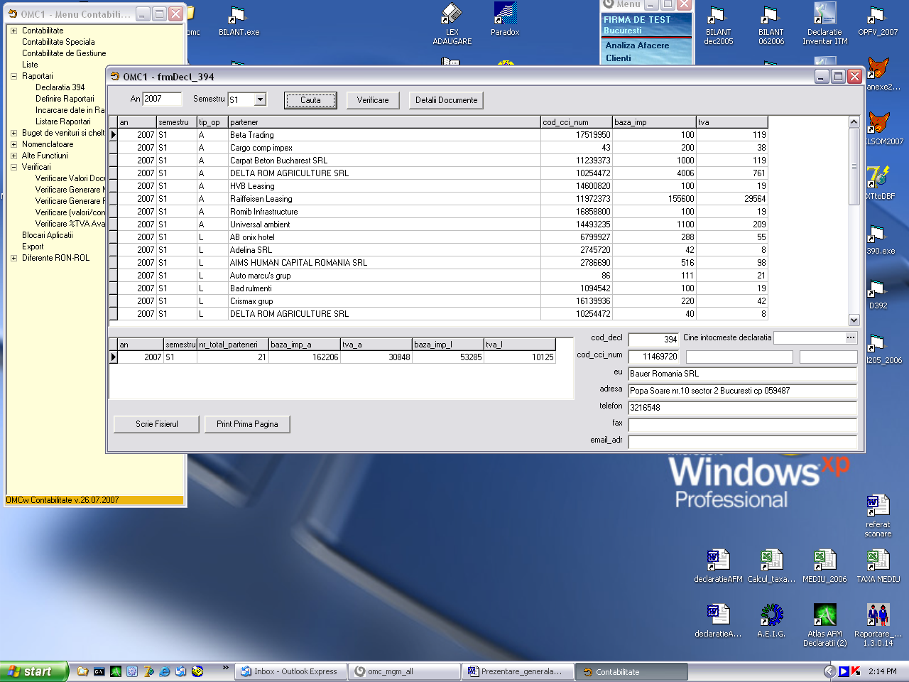Open the D392 desktop shortcut
The image size is (909, 682).
[878, 295]
